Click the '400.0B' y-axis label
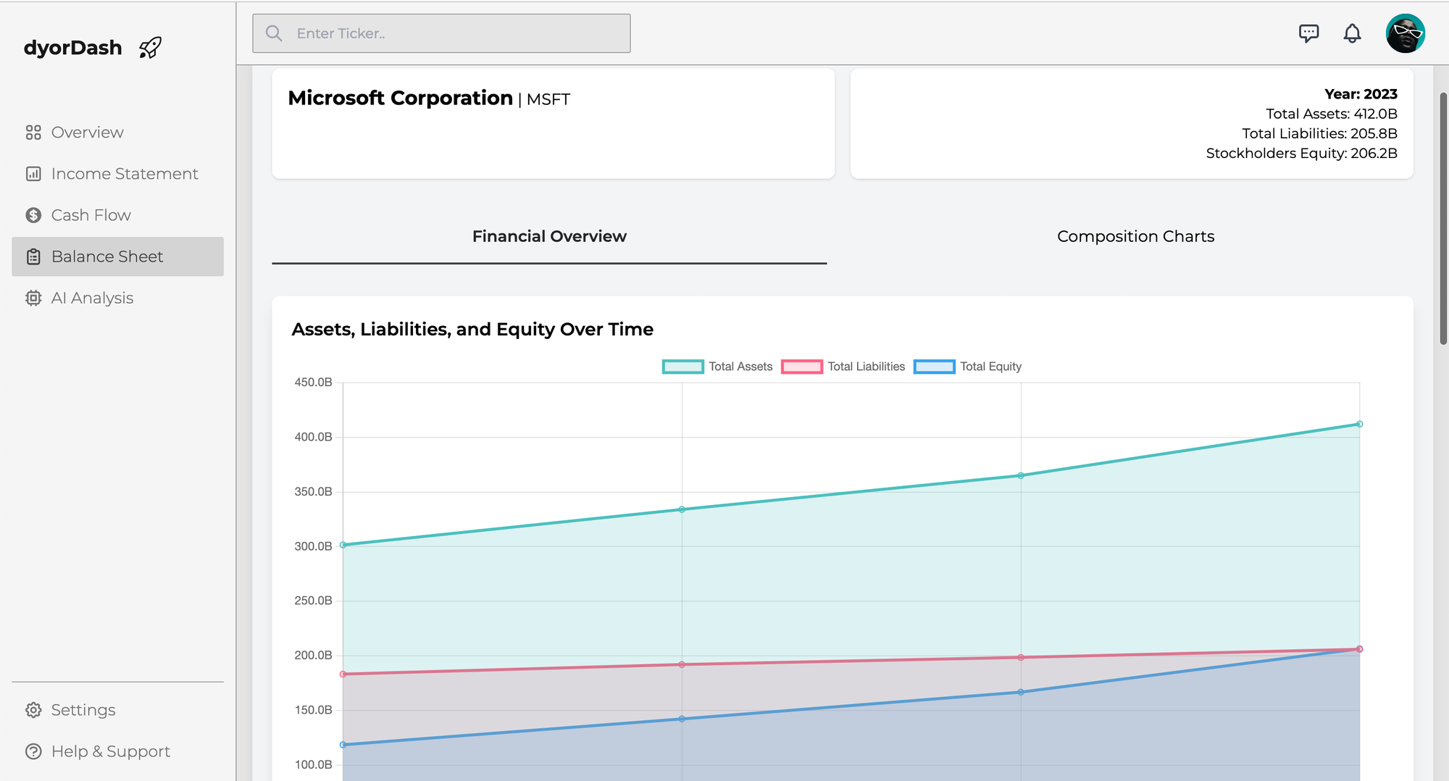The image size is (1449, 781). (x=313, y=437)
